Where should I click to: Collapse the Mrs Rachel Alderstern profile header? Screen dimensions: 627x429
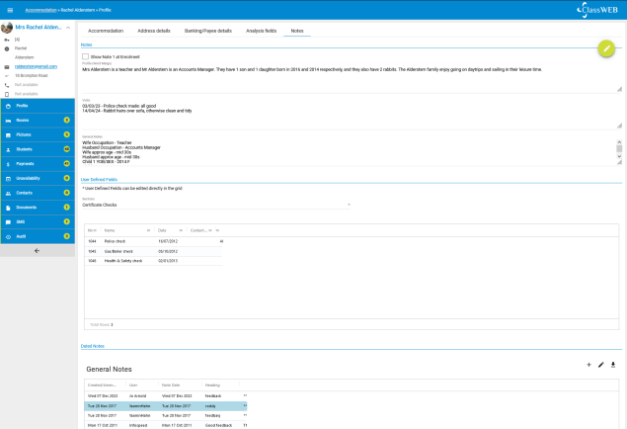click(x=69, y=27)
